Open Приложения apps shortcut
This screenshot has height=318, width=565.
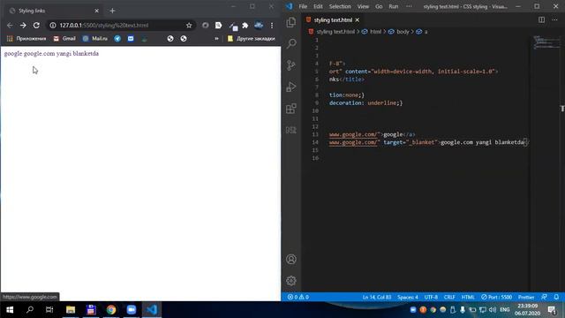click(x=26, y=39)
